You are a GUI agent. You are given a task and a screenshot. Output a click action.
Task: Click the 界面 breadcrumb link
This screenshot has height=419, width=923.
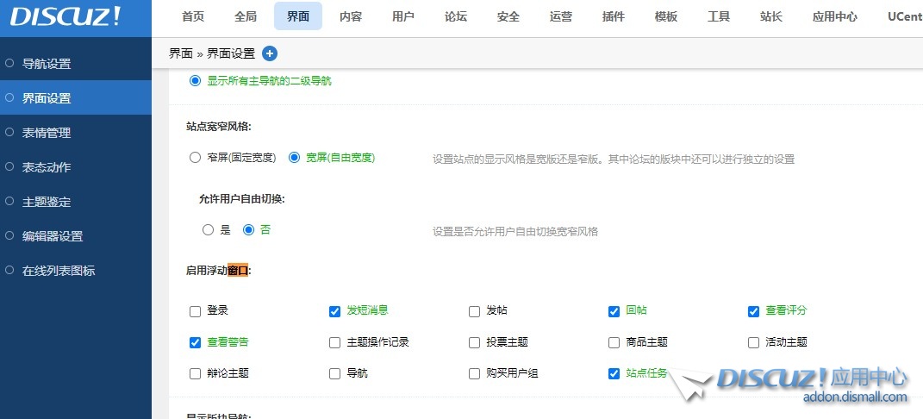coord(180,53)
